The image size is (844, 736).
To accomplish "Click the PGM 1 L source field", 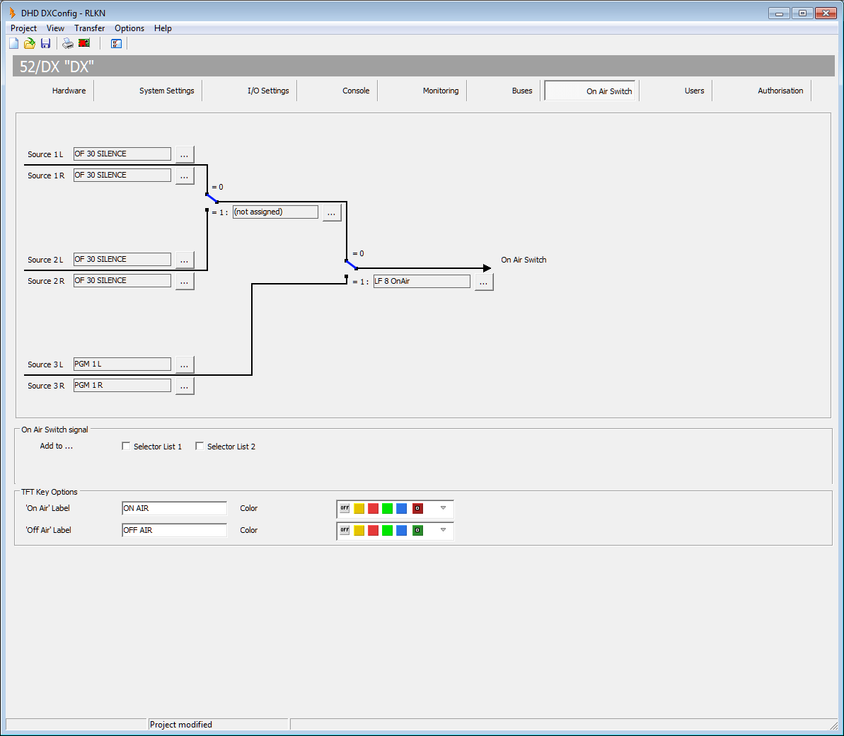I will 122,364.
